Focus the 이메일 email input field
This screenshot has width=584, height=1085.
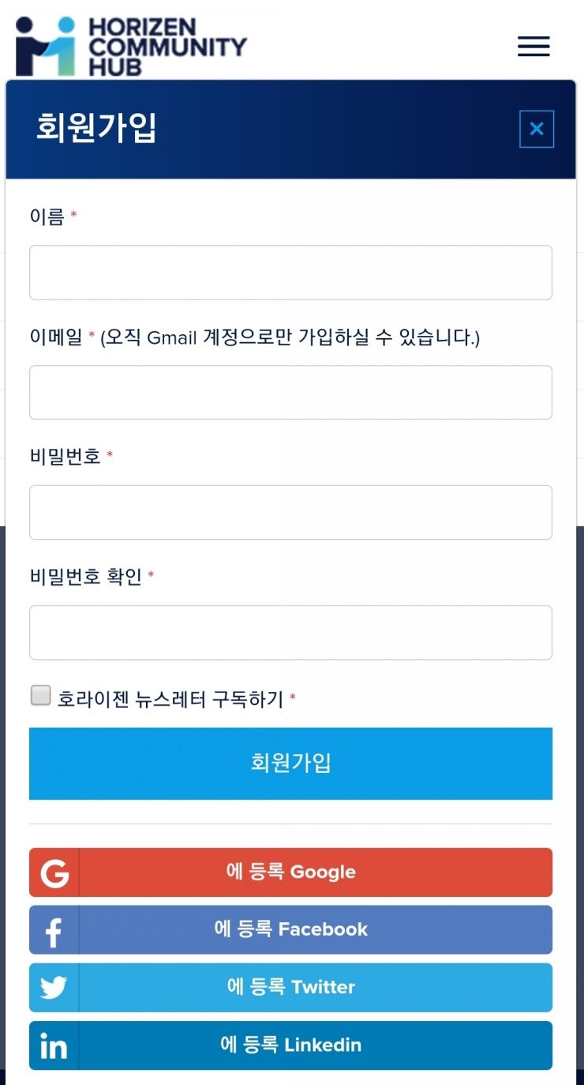[290, 392]
